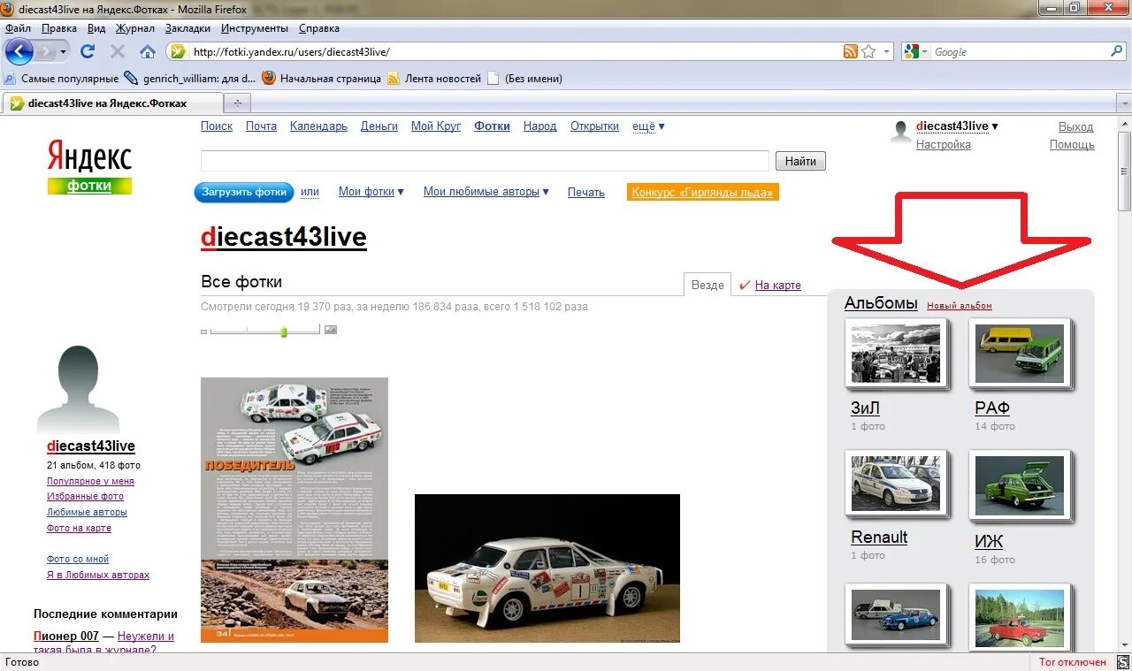This screenshot has height=671, width=1132.
Task: Open the white rally car photo
Action: (547, 568)
